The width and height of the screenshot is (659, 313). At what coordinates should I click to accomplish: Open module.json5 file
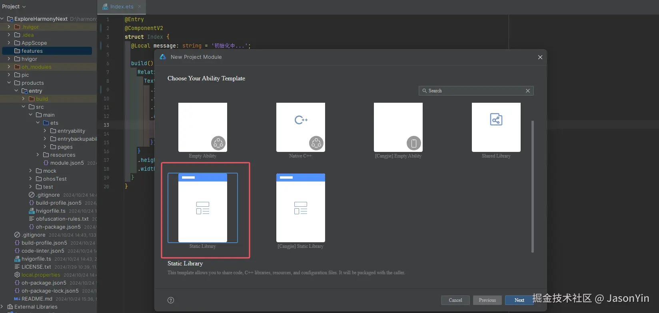67,163
